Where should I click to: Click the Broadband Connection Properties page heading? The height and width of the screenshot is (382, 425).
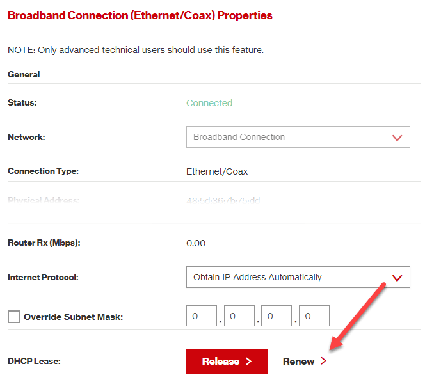[140, 15]
